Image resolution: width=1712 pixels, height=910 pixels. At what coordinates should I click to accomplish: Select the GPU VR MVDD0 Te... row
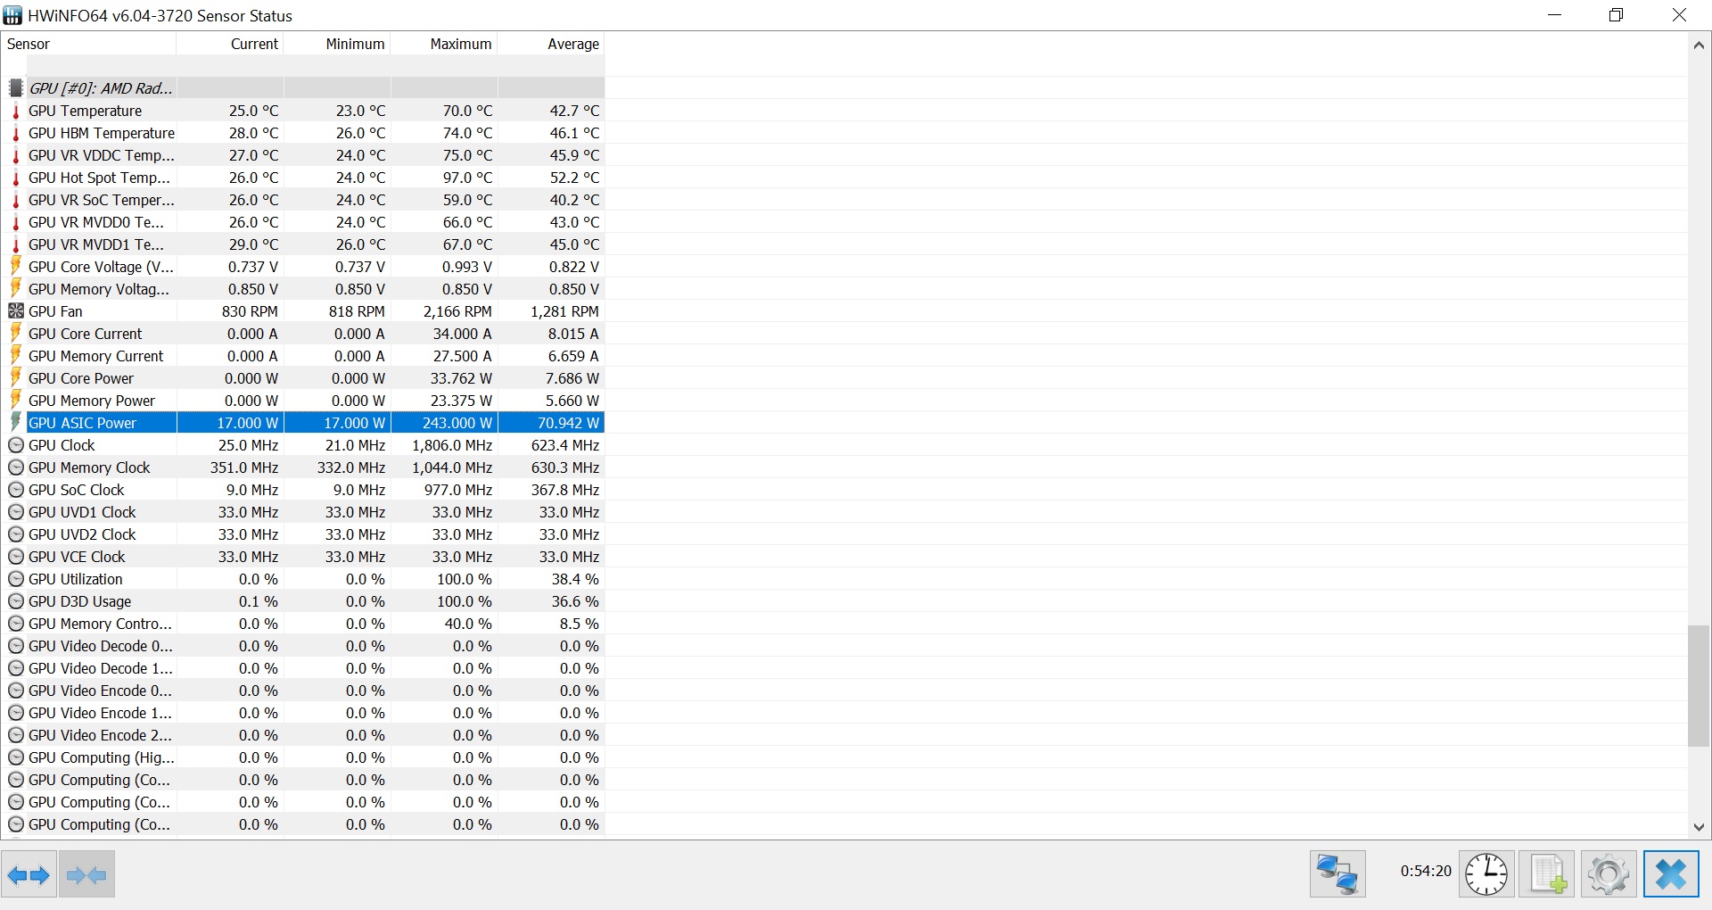[303, 222]
